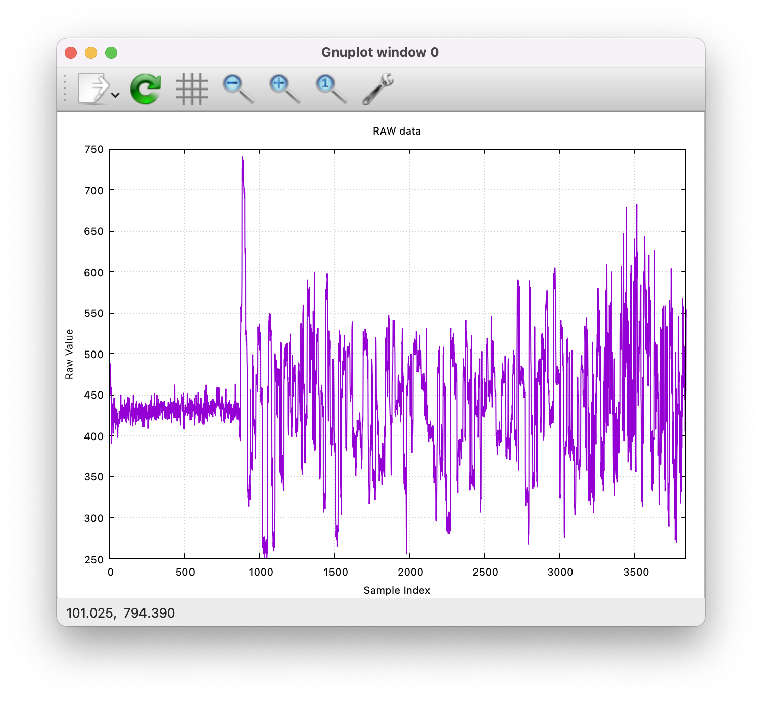This screenshot has height=701, width=762.
Task: Click the export document icon
Action: tap(93, 87)
